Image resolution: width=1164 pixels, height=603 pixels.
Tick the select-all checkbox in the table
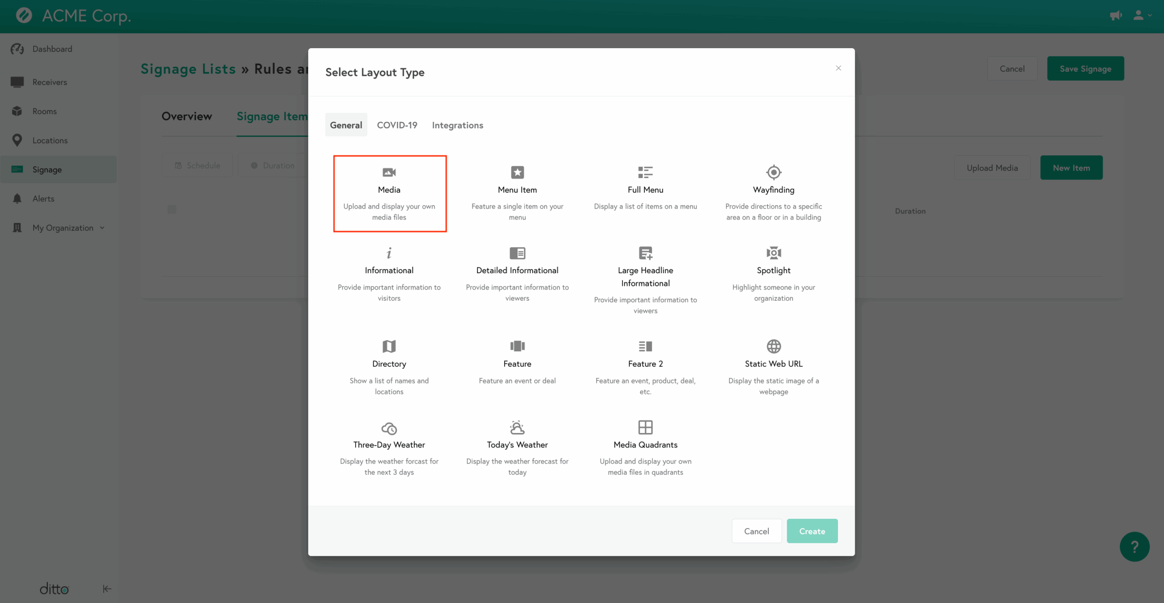tap(172, 209)
